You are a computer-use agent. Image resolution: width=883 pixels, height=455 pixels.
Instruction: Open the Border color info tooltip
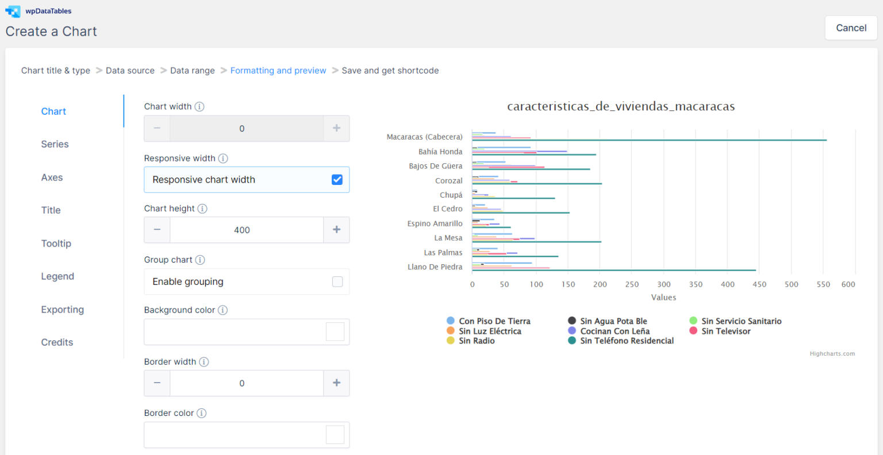[x=201, y=413]
